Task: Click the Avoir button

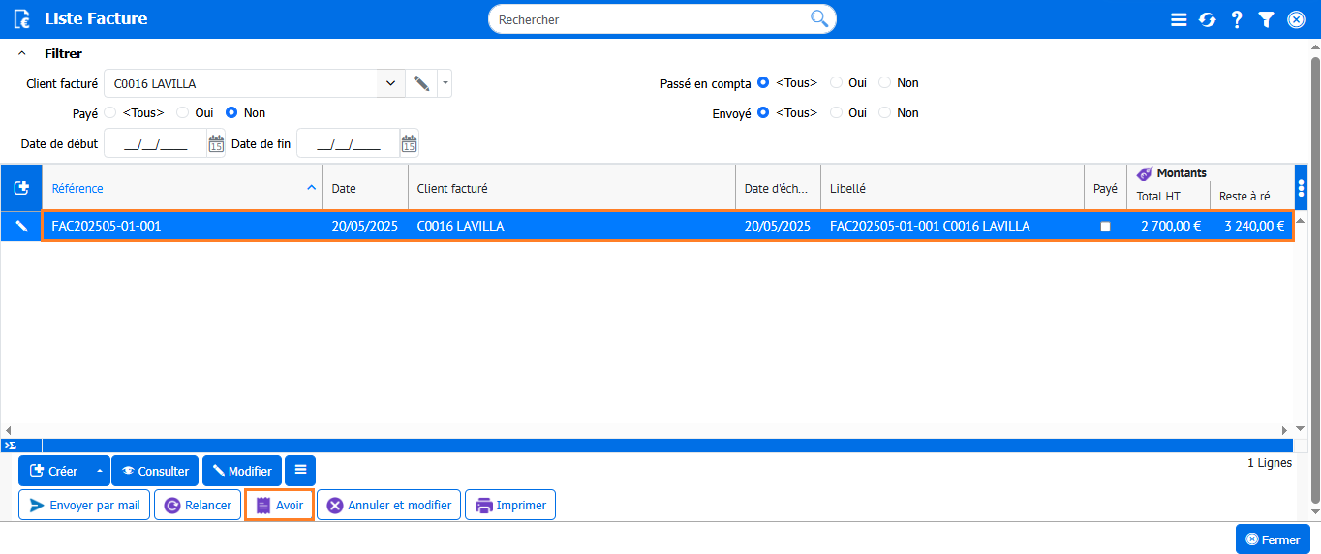Action: coord(279,505)
